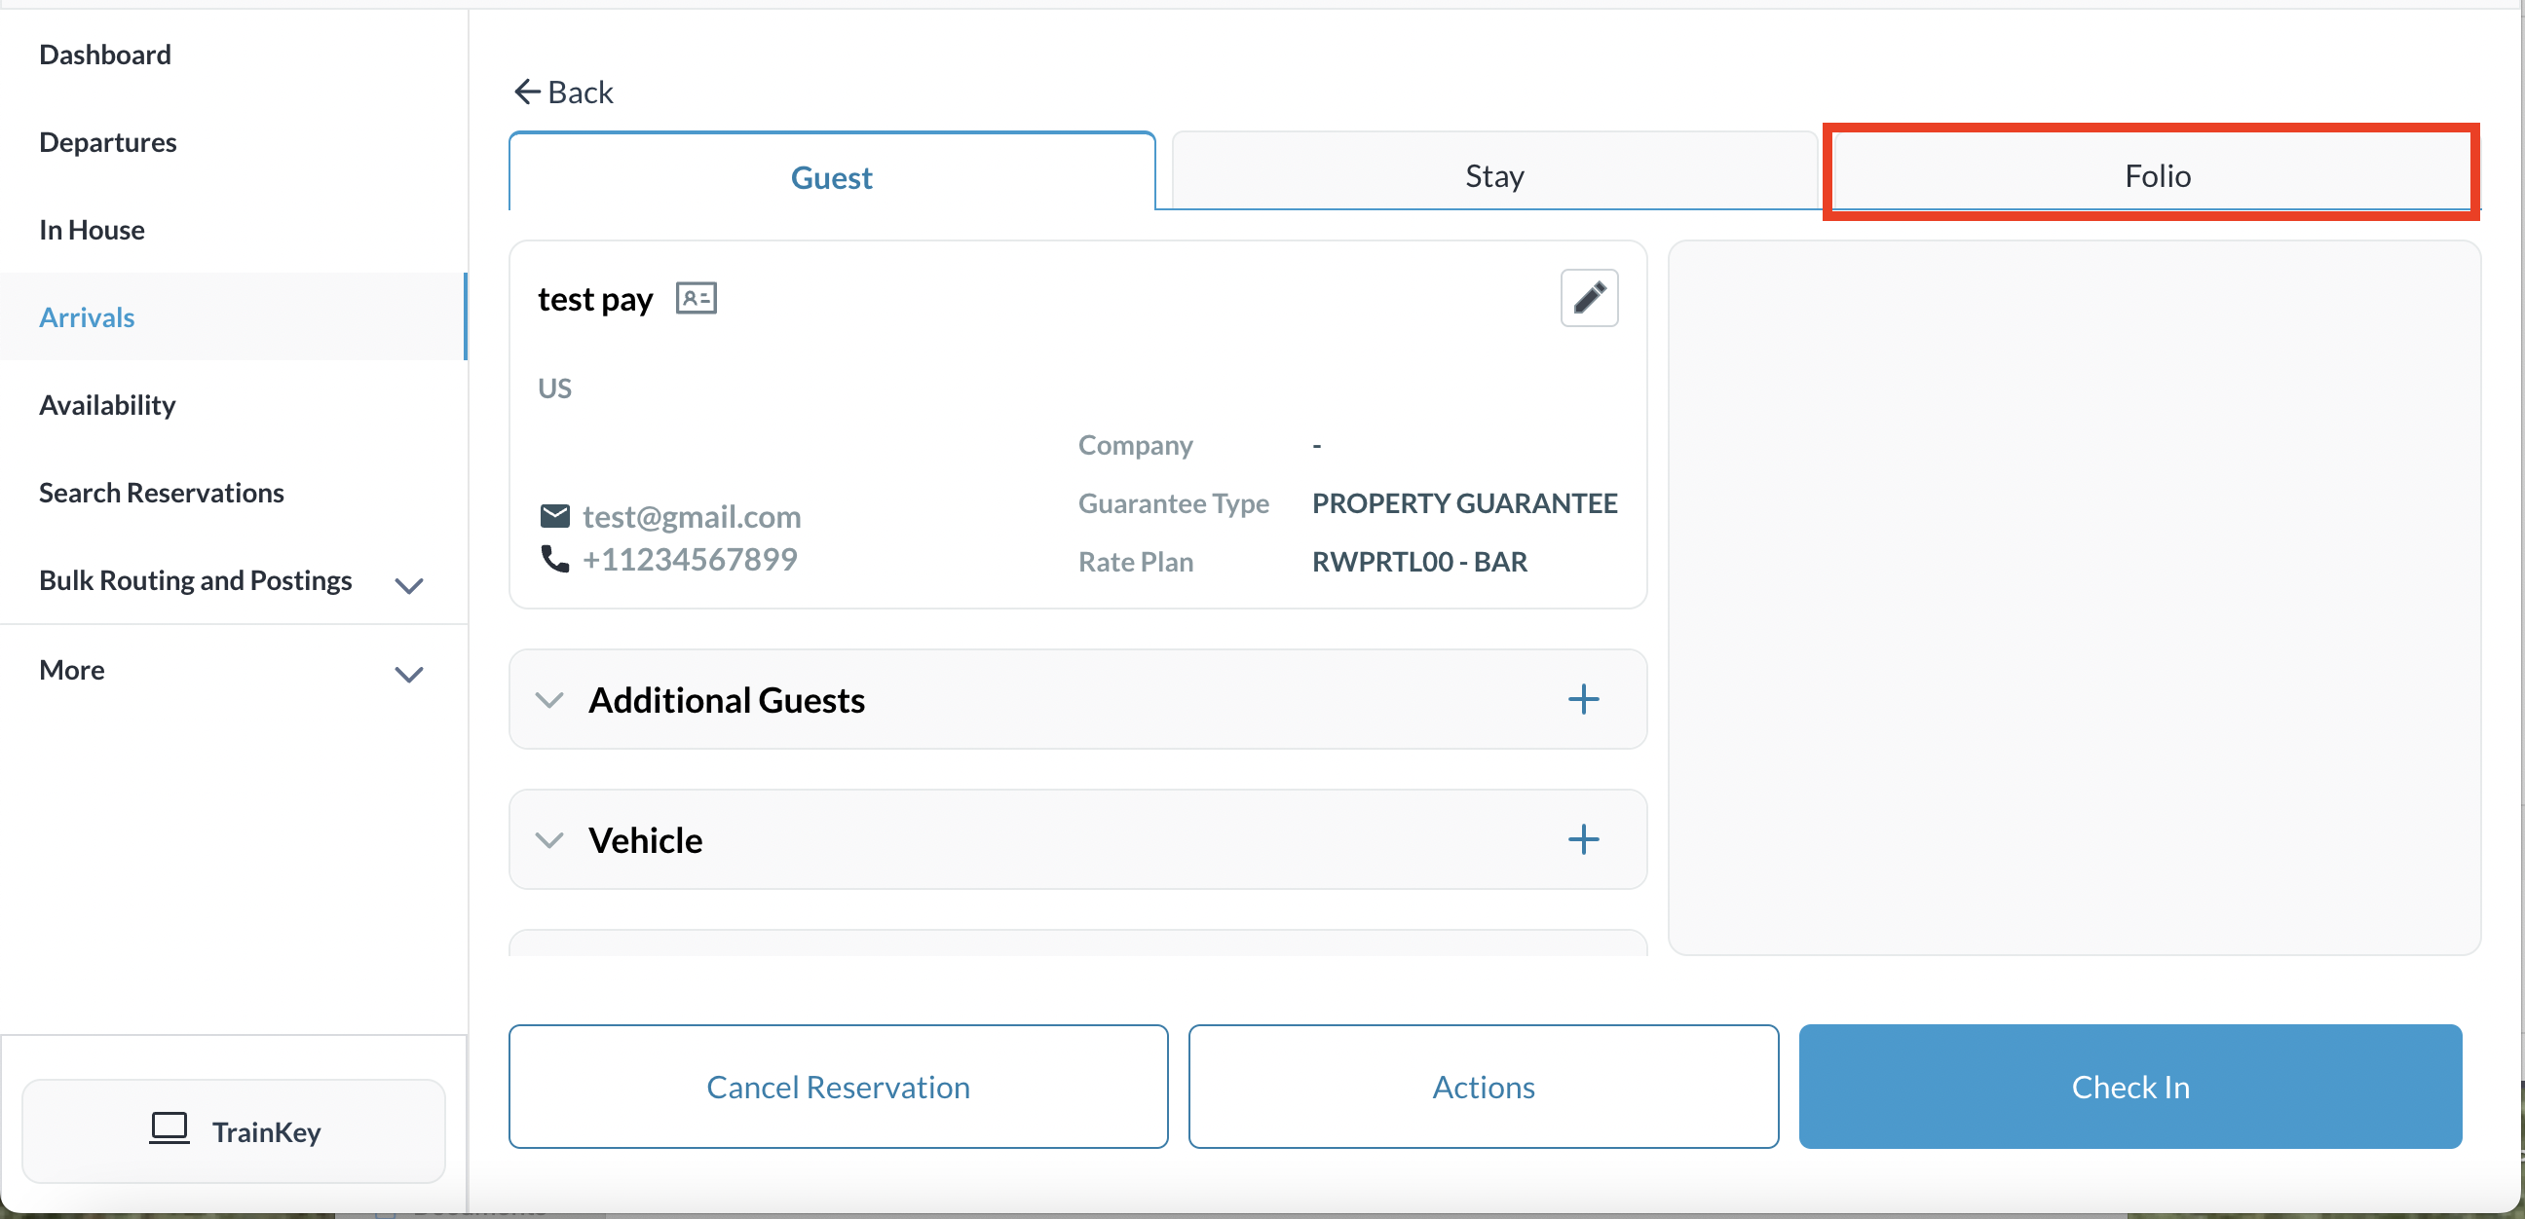The image size is (2525, 1219).
Task: Expand the More sidebar menu
Action: click(x=409, y=674)
